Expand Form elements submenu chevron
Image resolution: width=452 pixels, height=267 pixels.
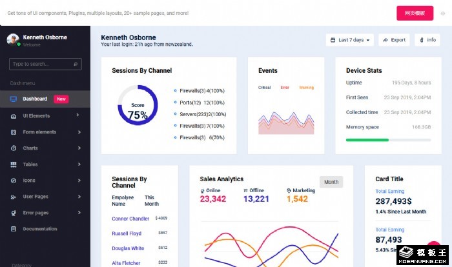click(x=78, y=132)
